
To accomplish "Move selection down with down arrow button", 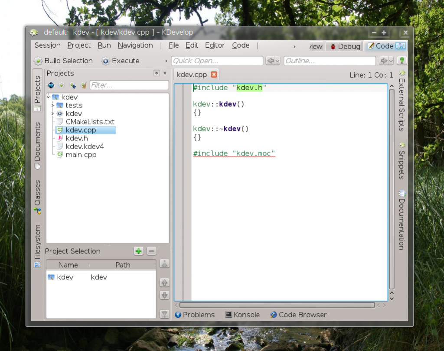I will click(164, 295).
